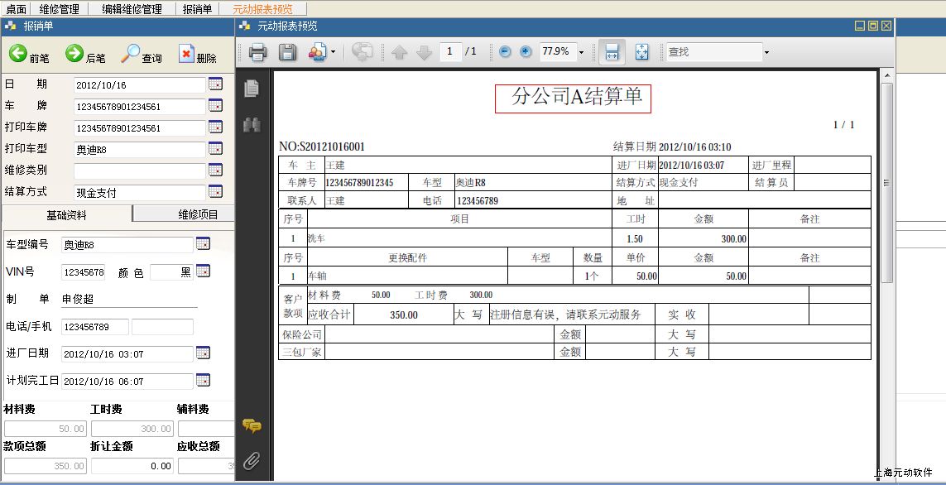Print the settlement report
The width and height of the screenshot is (946, 485).
tap(257, 52)
